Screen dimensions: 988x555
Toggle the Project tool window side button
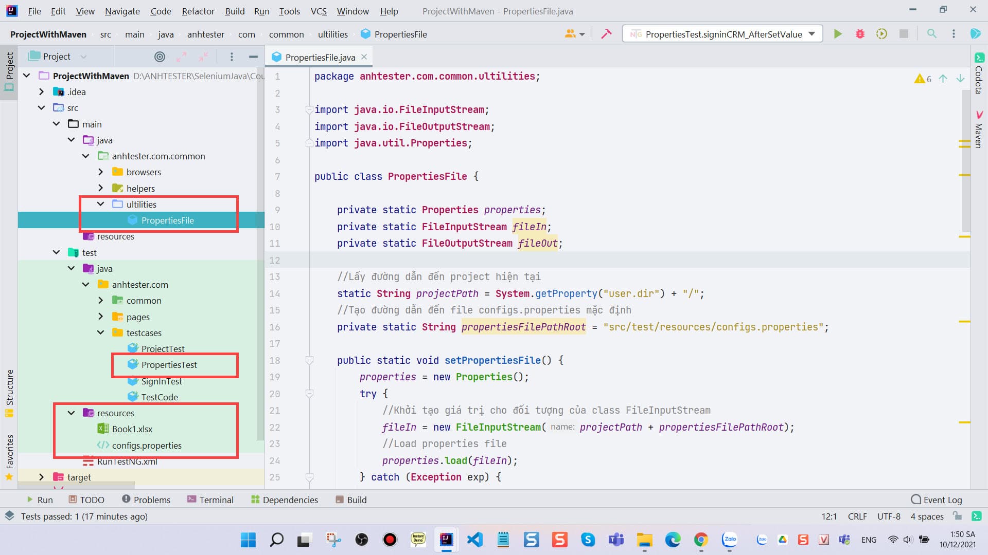pyautogui.click(x=9, y=72)
